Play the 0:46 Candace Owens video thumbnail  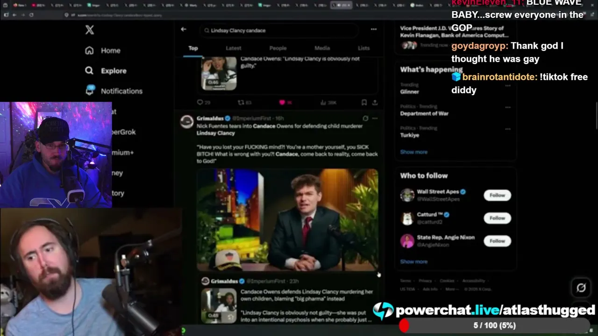[x=219, y=73]
